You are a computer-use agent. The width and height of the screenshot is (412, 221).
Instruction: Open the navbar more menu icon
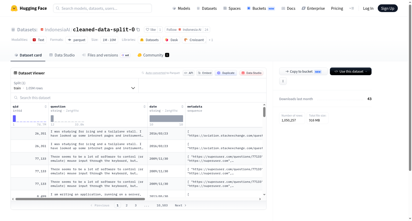click(x=351, y=8)
